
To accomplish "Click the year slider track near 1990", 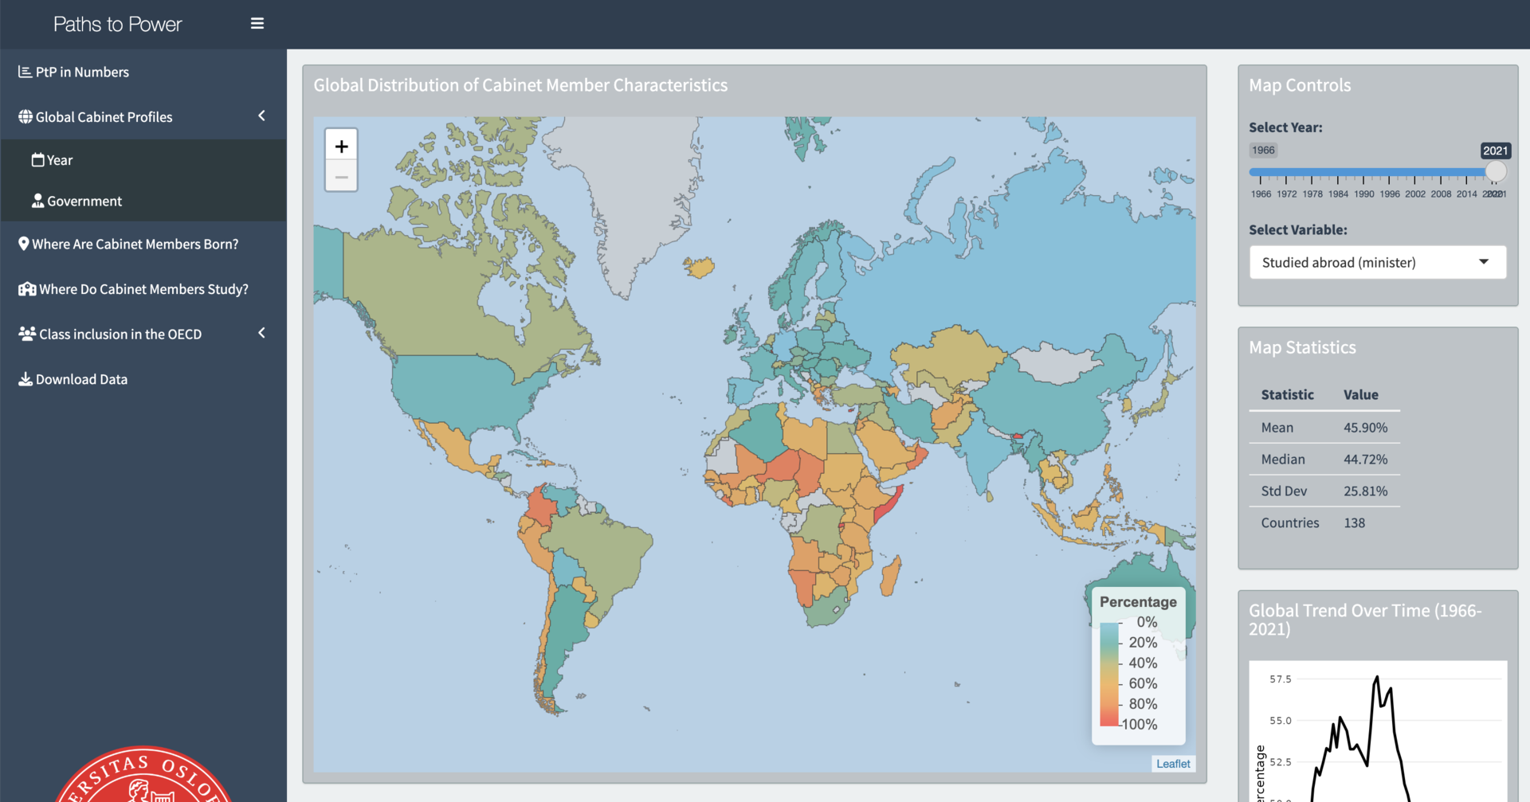I will click(1363, 172).
